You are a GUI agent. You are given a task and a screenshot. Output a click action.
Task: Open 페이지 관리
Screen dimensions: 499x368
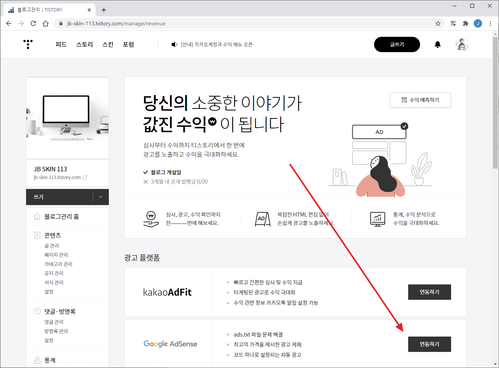[56, 255]
